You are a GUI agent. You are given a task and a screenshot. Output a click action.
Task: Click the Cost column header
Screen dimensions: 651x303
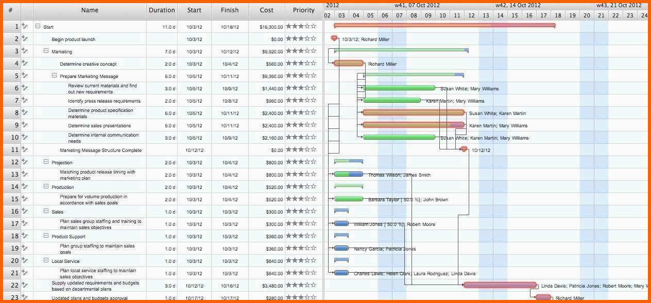[267, 10]
